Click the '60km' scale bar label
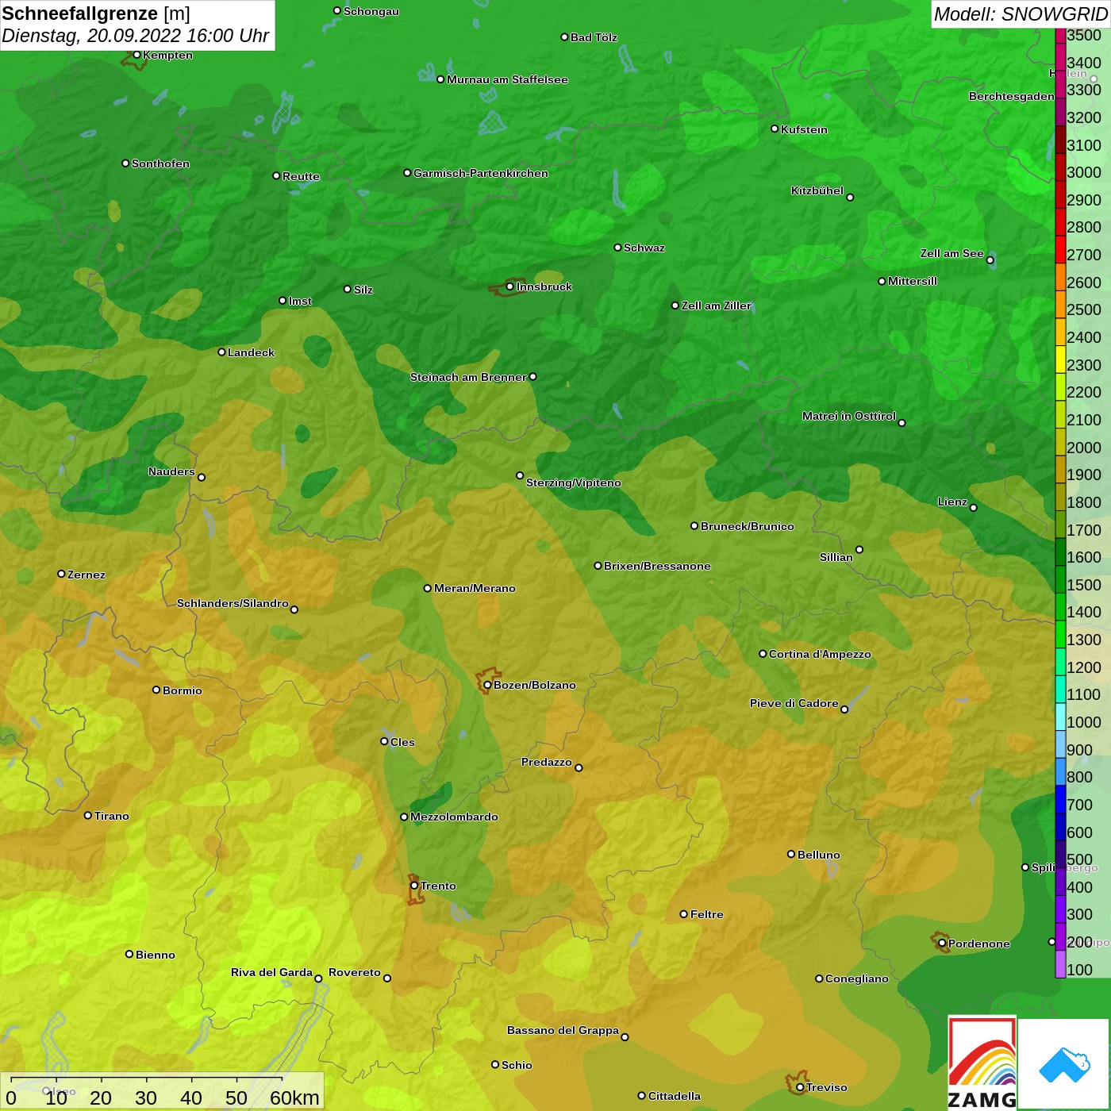The height and width of the screenshot is (1111, 1111). [294, 1098]
